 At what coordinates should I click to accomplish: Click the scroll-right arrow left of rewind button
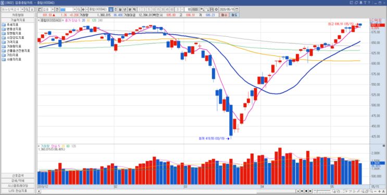(298, 191)
